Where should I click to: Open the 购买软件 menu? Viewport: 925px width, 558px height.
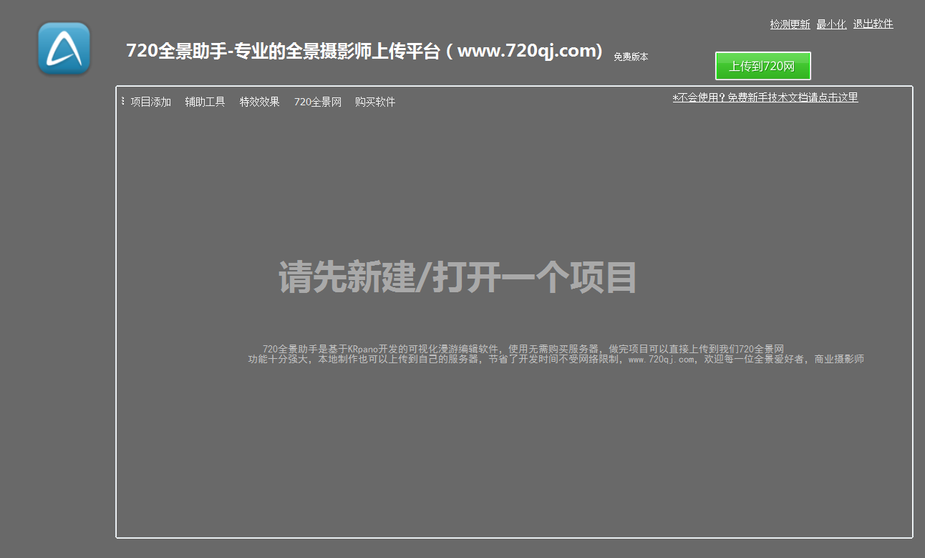click(x=374, y=101)
